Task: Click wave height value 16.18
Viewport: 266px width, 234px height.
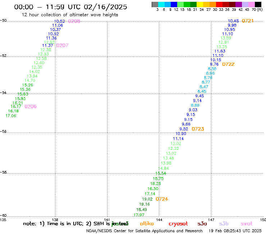Action: pos(13,111)
